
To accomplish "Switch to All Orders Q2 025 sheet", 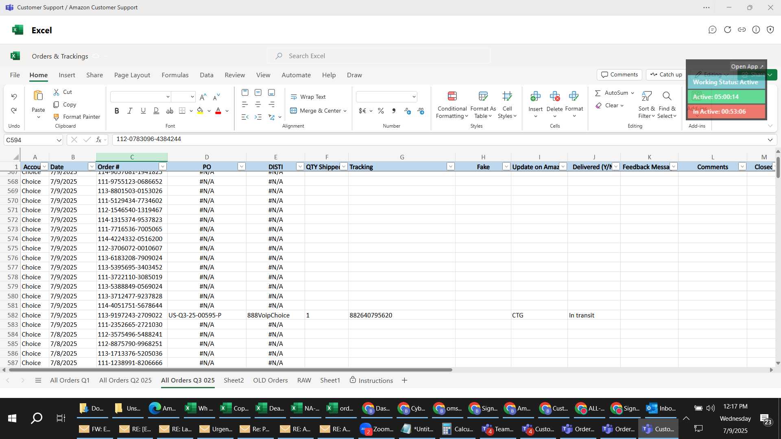I will point(125,380).
